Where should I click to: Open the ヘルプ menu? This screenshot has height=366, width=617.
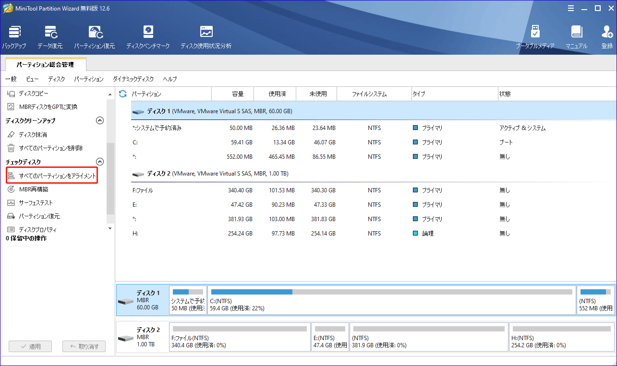coord(169,79)
